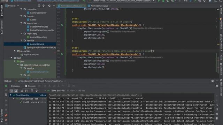
Task: Click the Stop icon in Debug sidebar
Action: (6, 110)
